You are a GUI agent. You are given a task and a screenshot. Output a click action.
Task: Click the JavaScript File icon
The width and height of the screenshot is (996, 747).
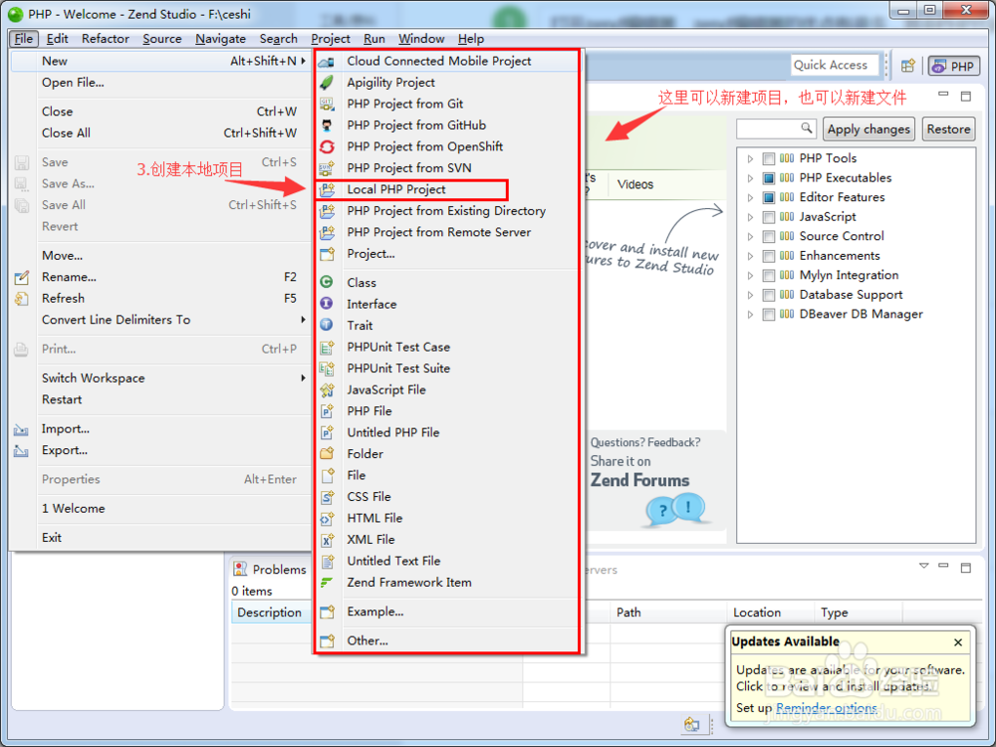(x=327, y=390)
